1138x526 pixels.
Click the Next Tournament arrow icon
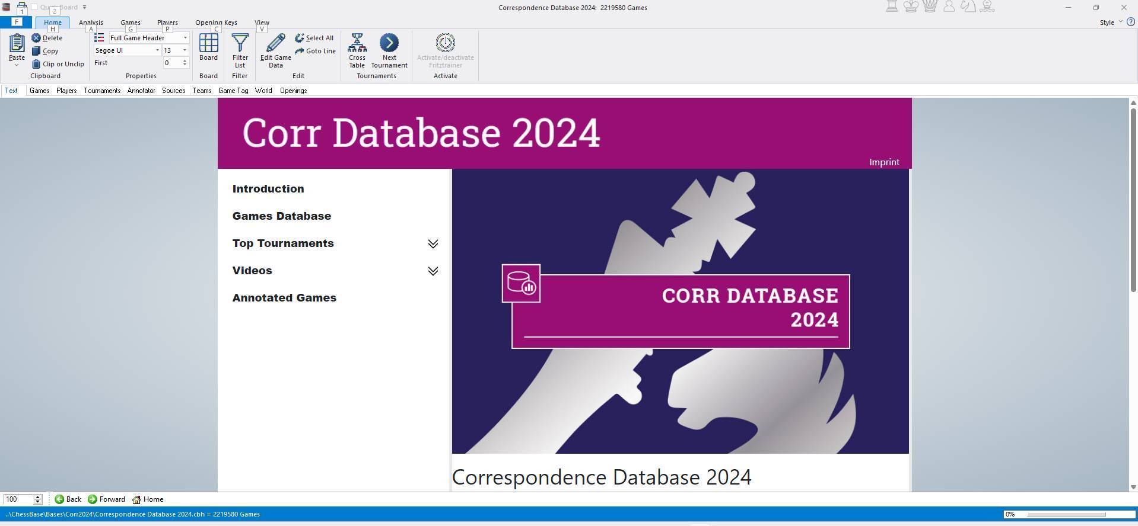pos(389,43)
